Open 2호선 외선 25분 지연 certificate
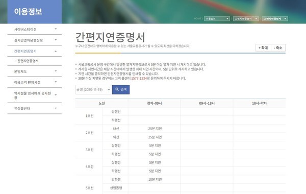Viewport: 306px width, 194px height. click(x=155, y=137)
